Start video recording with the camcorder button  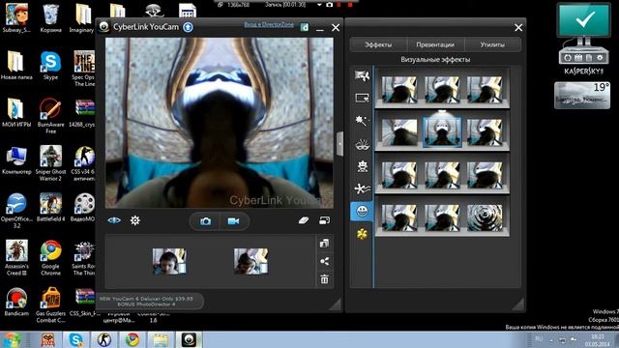tap(233, 221)
